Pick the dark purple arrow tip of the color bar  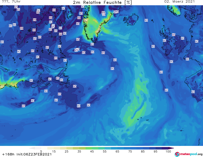coord(171,148)
